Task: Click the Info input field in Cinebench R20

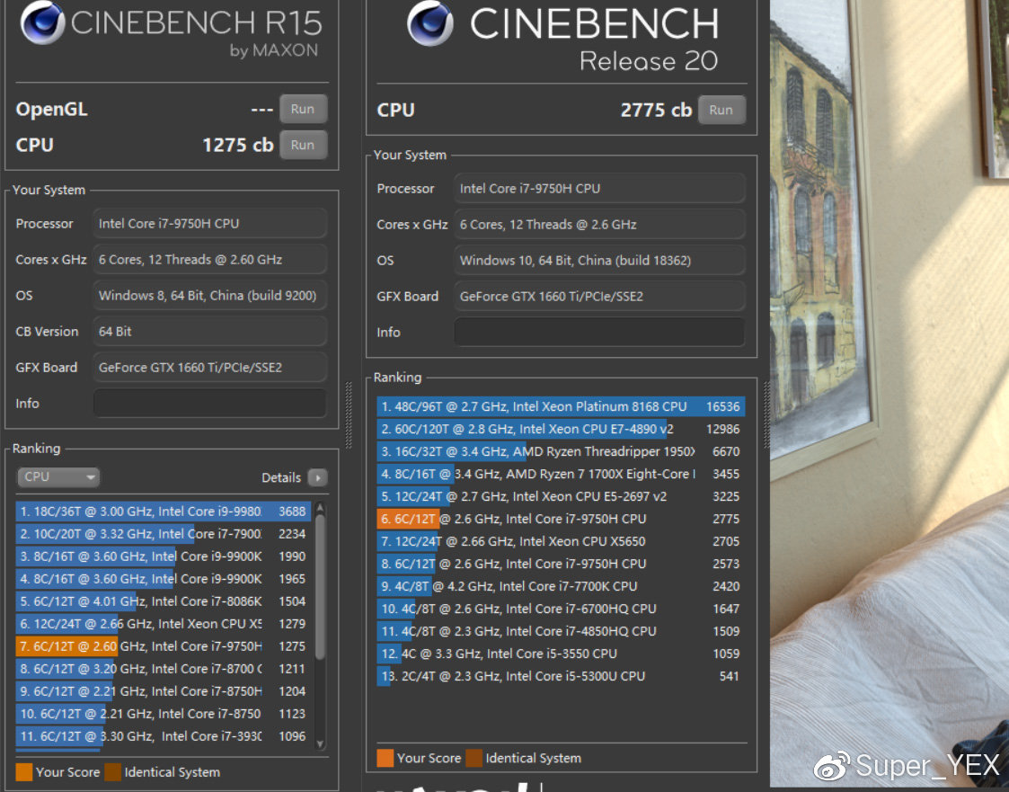Action: coord(599,333)
